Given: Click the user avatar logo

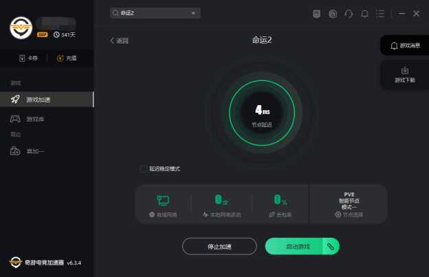Looking at the screenshot, I should click(x=21, y=27).
